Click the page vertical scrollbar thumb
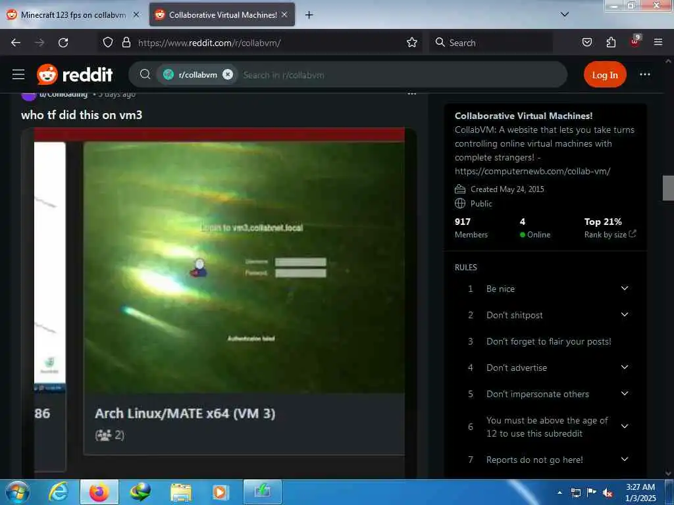 pos(668,187)
